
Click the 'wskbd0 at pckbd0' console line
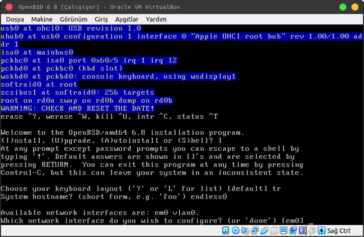[x=118, y=76]
